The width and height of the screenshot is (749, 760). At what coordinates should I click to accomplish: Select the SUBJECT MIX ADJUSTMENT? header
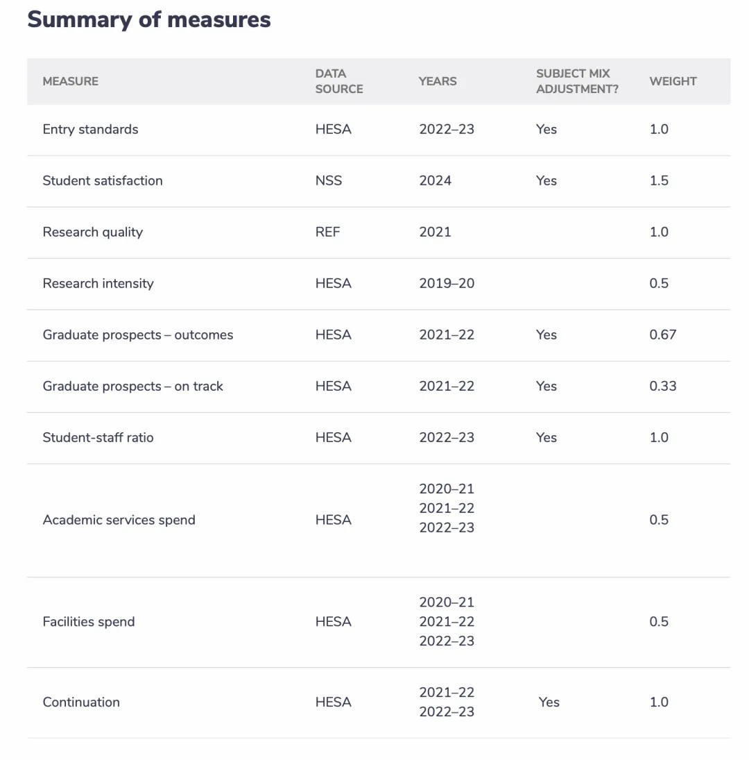577,81
